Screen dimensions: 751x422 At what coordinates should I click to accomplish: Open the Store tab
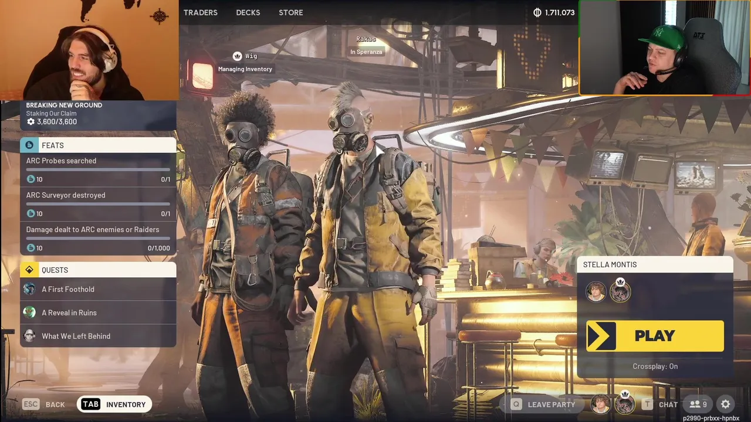tap(291, 12)
